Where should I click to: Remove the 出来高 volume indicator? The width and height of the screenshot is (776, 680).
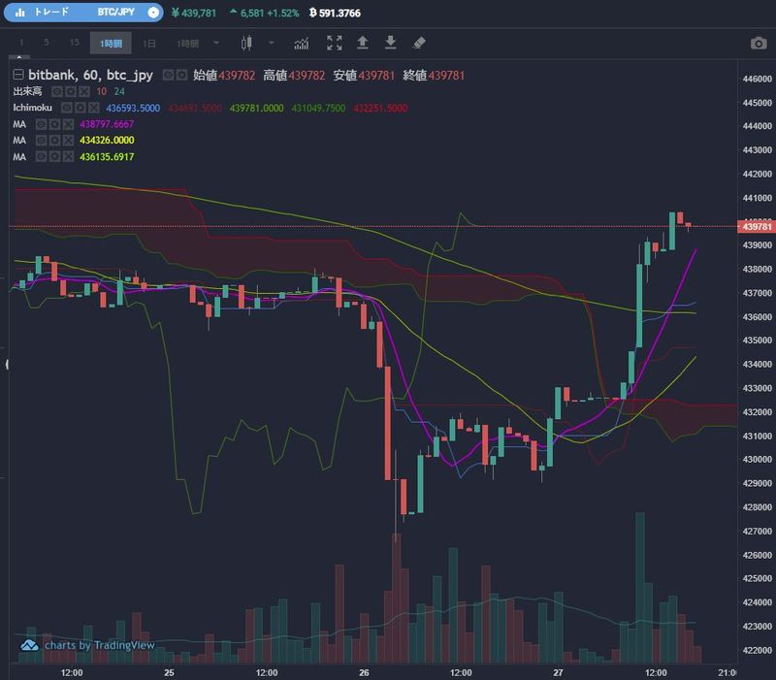84,91
